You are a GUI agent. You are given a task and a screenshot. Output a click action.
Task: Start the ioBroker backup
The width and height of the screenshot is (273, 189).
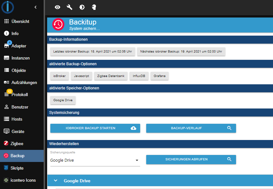click(95, 128)
